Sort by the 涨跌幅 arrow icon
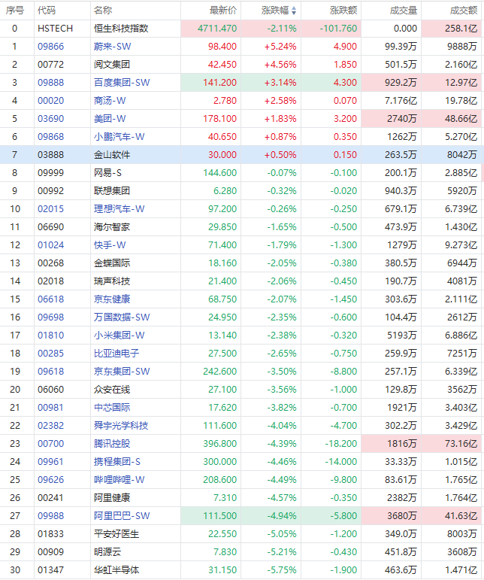The height and width of the screenshot is (580, 484). pyautogui.click(x=294, y=11)
